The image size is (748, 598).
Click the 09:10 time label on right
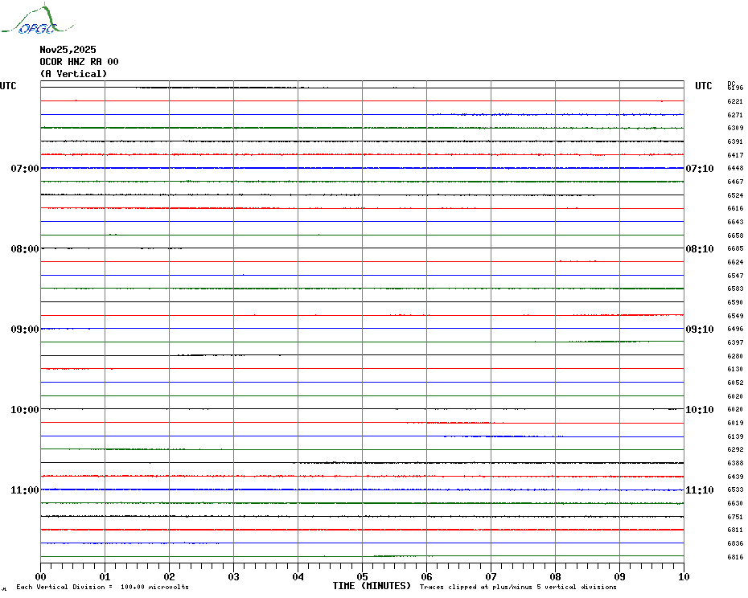click(x=700, y=330)
